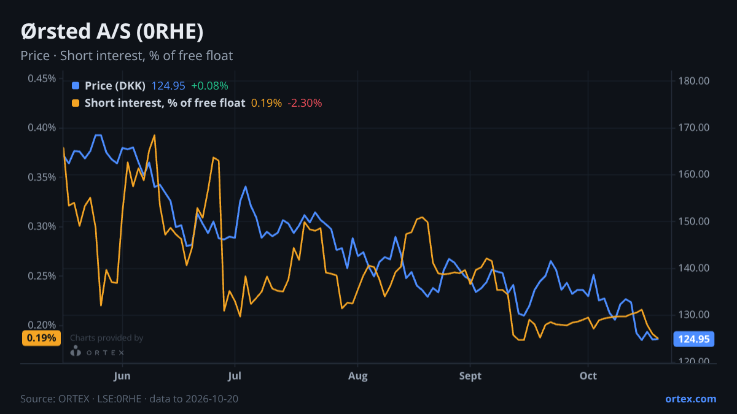
Task: Click the Source: ORTEX footer text
Action: coord(129,399)
